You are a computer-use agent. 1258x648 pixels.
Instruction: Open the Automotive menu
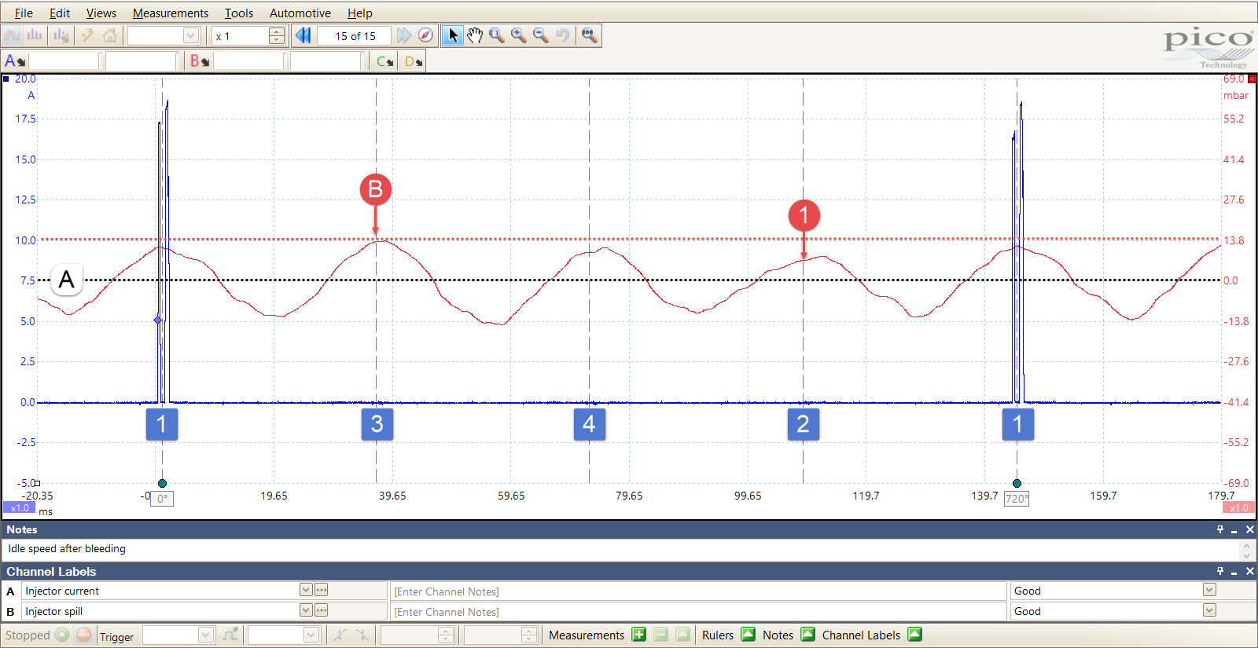(x=300, y=13)
